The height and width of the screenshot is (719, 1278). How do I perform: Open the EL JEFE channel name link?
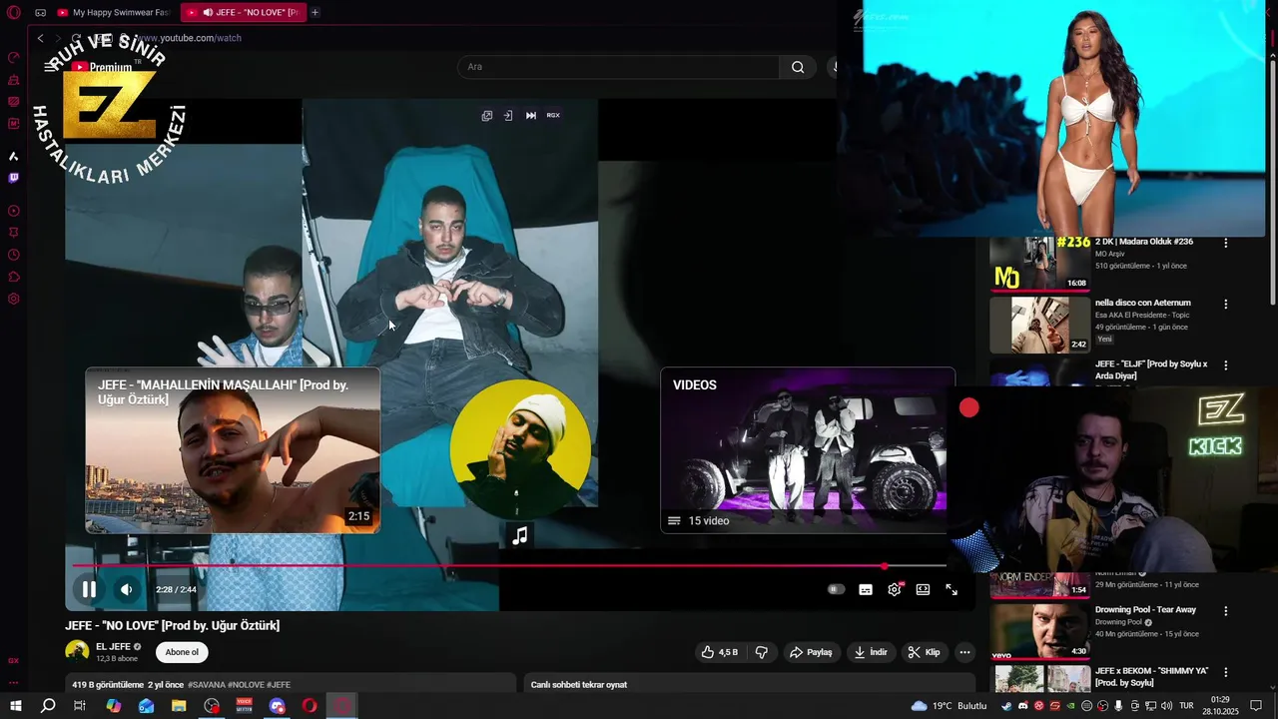tap(113, 647)
